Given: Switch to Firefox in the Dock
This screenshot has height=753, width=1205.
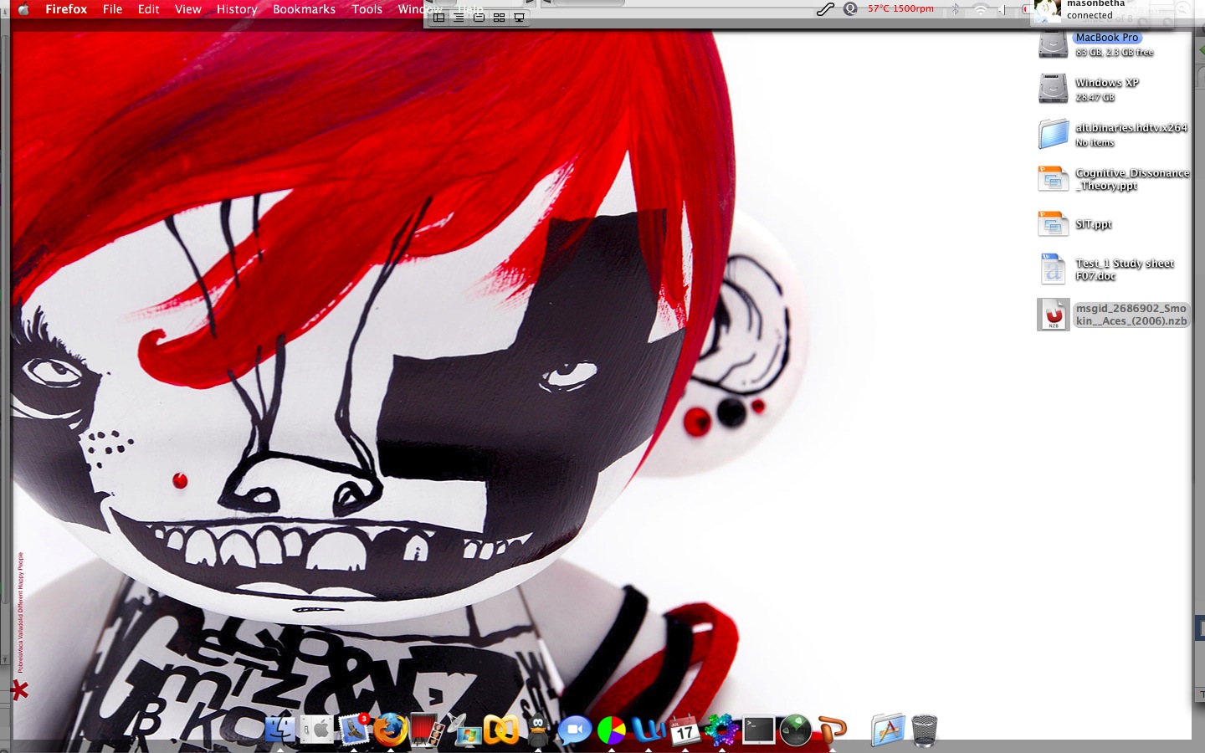Looking at the screenshot, I should point(391,730).
